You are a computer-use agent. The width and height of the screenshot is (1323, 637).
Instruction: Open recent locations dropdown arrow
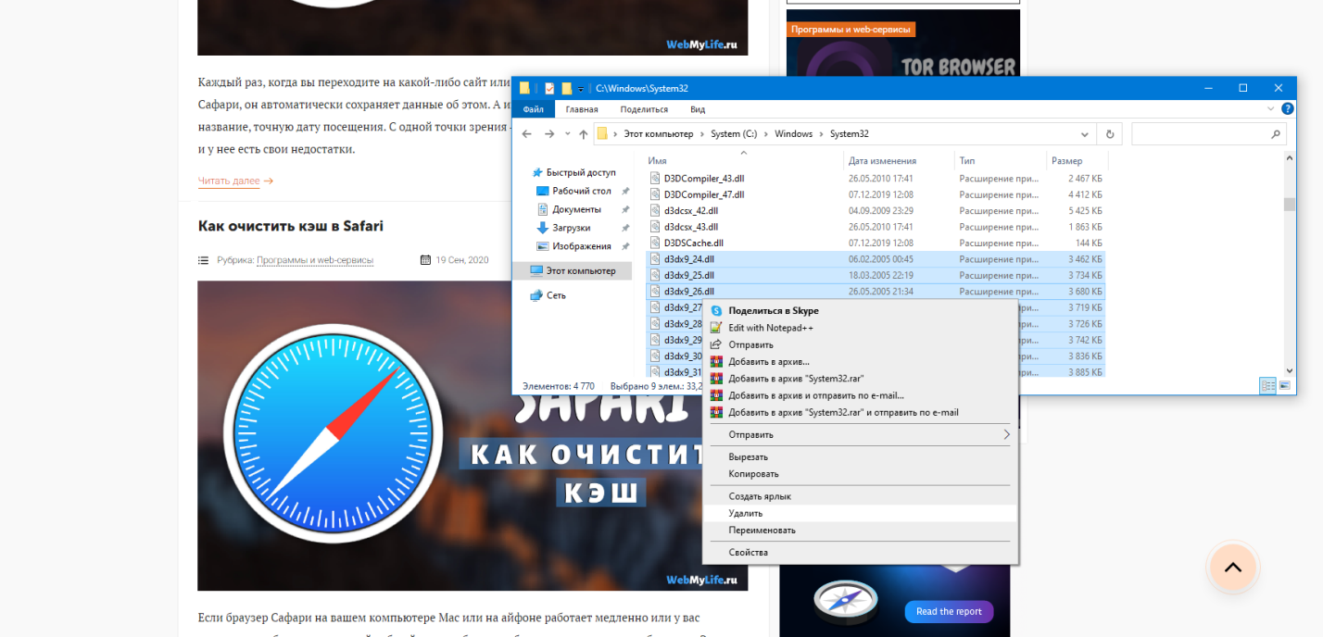pos(568,134)
